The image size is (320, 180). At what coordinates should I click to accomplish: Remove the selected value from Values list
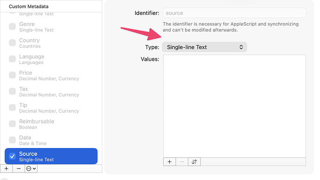tap(182, 162)
